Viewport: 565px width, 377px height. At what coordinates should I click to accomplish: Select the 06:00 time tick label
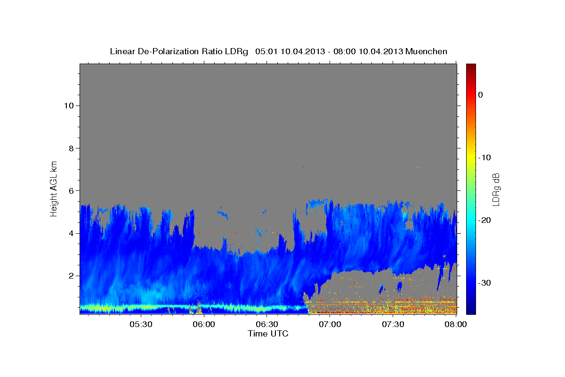pos(204,325)
